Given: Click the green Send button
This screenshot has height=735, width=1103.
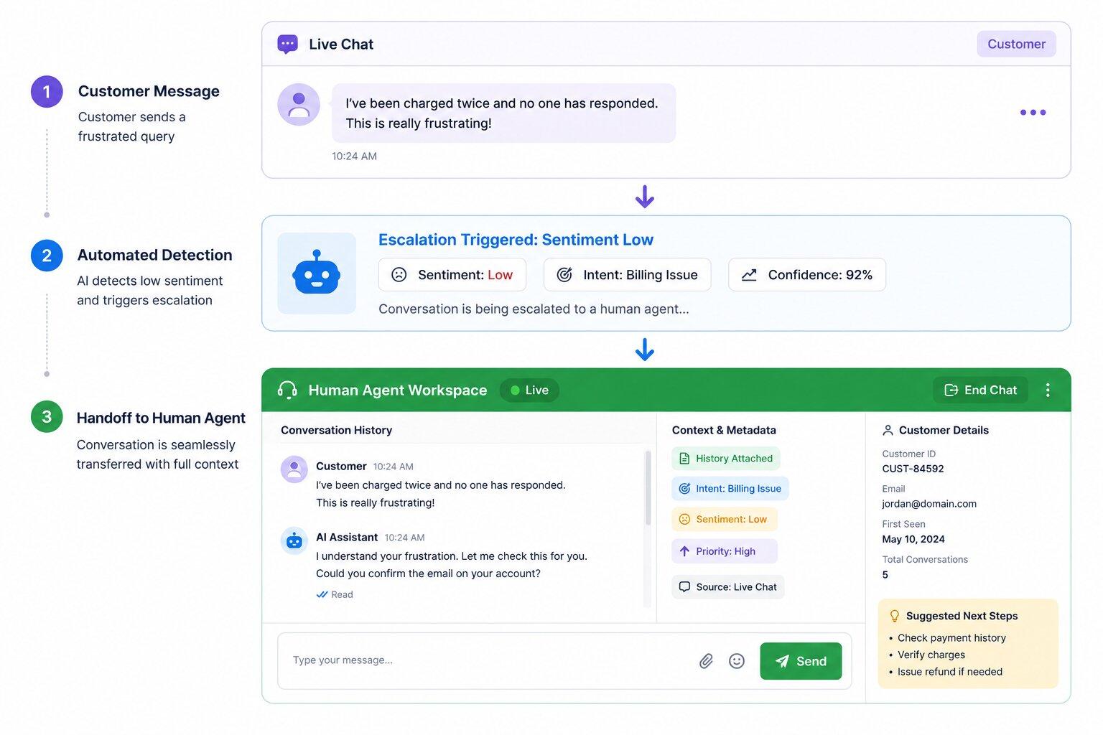Looking at the screenshot, I should pos(801,661).
